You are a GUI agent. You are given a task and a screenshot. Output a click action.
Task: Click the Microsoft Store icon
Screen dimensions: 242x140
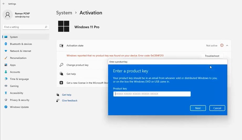[61, 83]
